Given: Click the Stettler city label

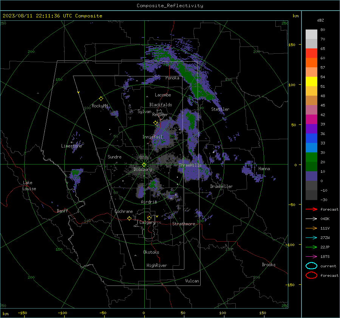Looking at the screenshot, I should click(220, 109).
